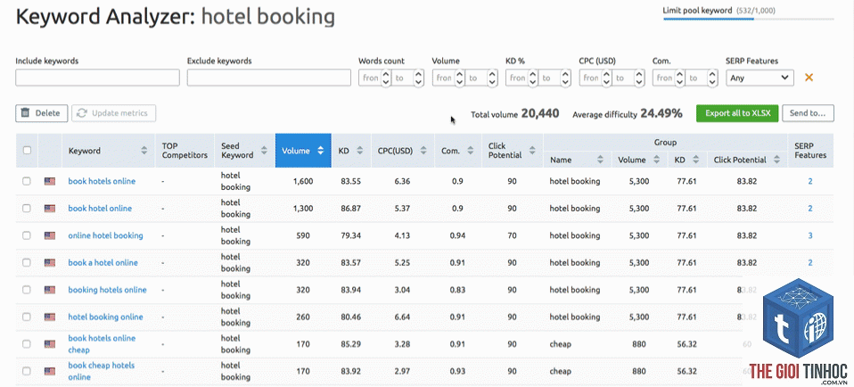Adjust Com. from stepper

(x=679, y=78)
